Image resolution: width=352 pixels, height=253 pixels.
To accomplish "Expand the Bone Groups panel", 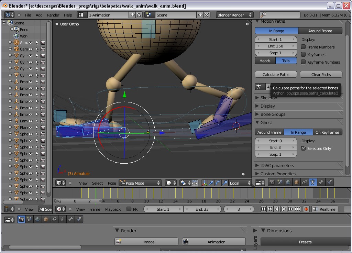I will pos(257,114).
